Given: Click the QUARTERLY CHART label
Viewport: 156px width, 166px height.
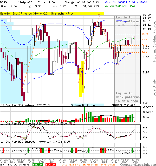Looking at the screenshot, I should (x=123, y=105).
